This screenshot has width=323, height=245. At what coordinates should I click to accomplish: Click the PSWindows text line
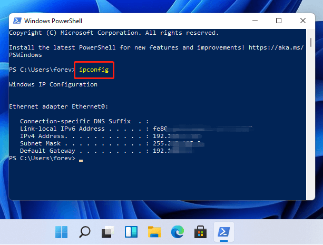pos(25,55)
